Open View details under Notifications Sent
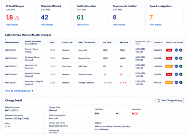The width and height of the screenshot is (187, 136). tap(82, 25)
